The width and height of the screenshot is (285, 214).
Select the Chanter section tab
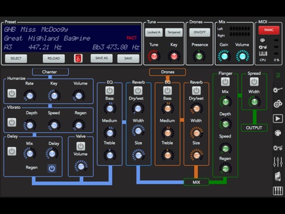50,72
